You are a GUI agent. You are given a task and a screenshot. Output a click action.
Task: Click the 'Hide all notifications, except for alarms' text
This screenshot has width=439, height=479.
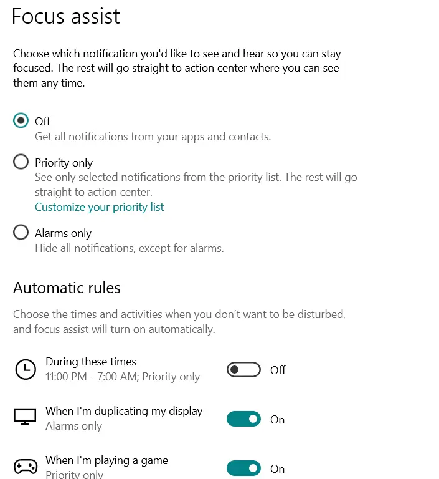tap(129, 248)
